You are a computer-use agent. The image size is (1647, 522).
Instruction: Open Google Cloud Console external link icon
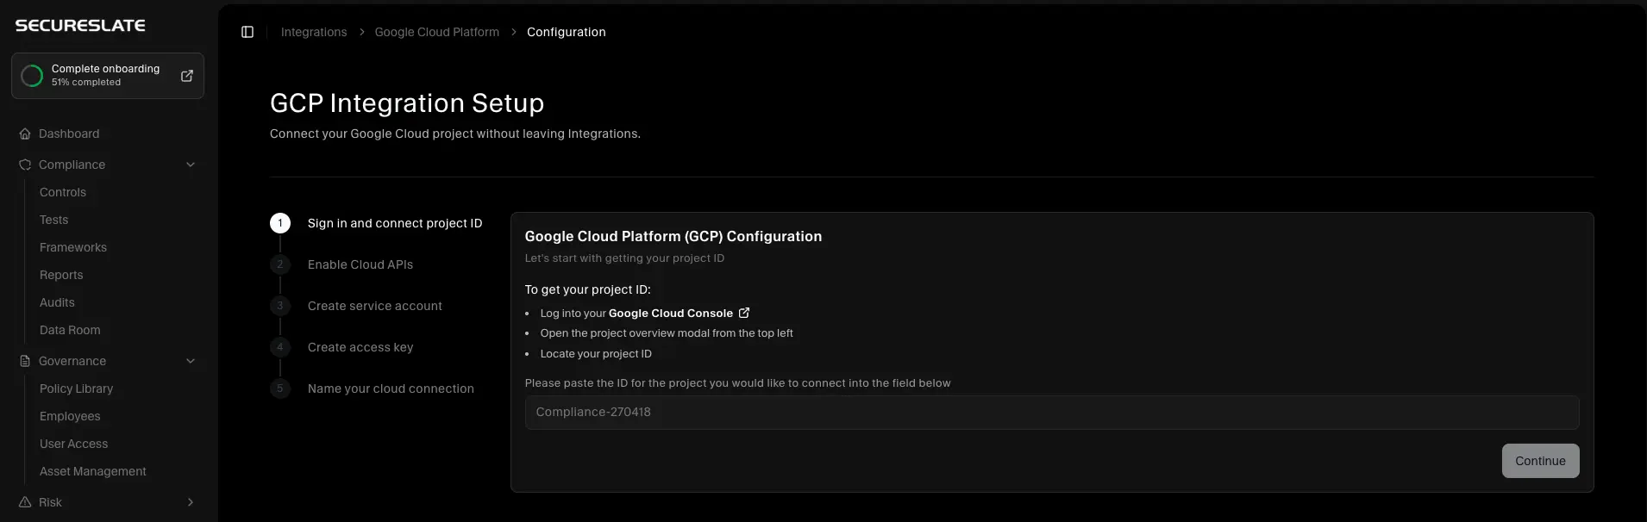point(744,313)
